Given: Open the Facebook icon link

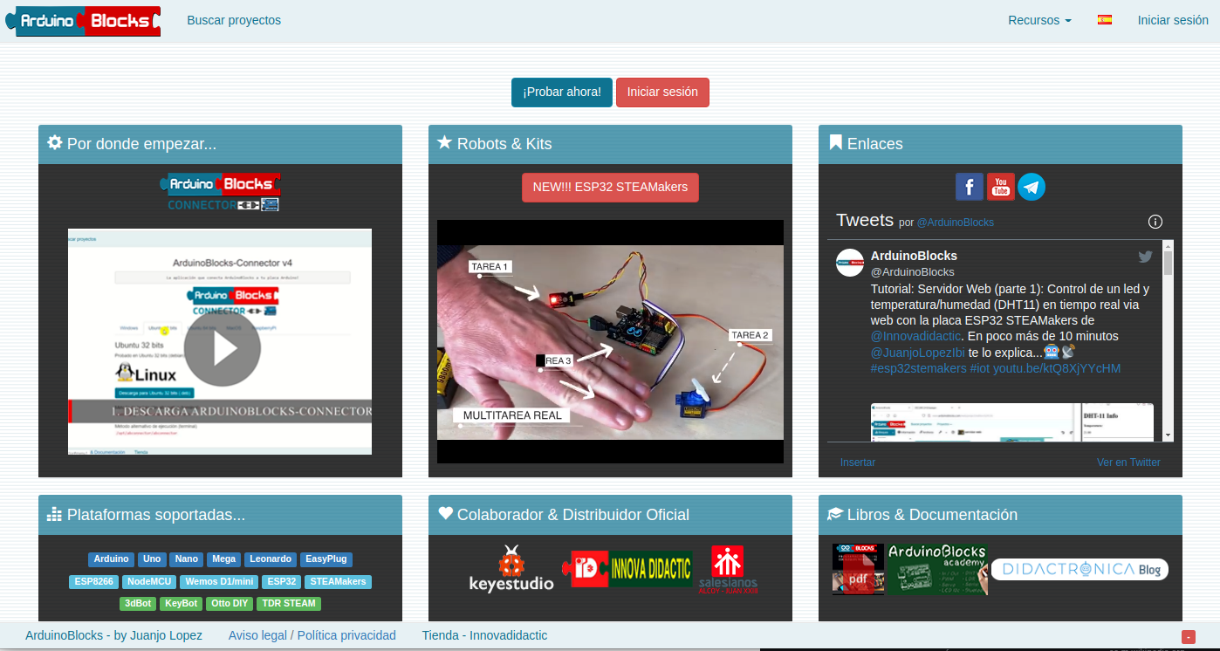Looking at the screenshot, I should point(970,187).
